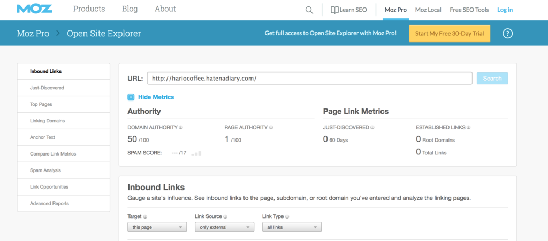
Task: Click the Search button
Action: tap(492, 79)
